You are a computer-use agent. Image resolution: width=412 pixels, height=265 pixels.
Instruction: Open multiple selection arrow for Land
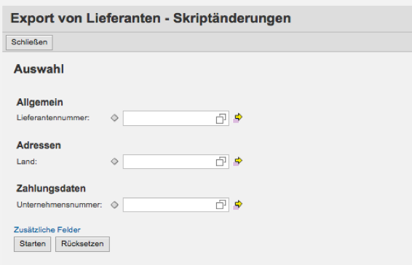click(x=238, y=161)
